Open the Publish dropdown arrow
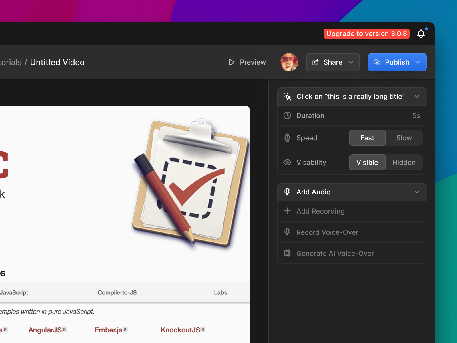457x343 pixels. point(418,62)
